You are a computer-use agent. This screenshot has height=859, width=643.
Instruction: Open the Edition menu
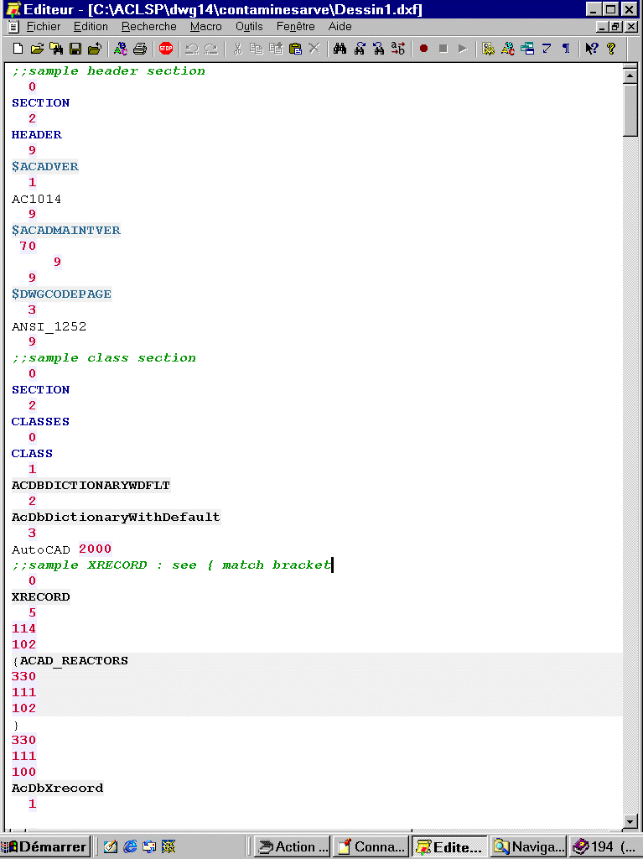tap(91, 26)
